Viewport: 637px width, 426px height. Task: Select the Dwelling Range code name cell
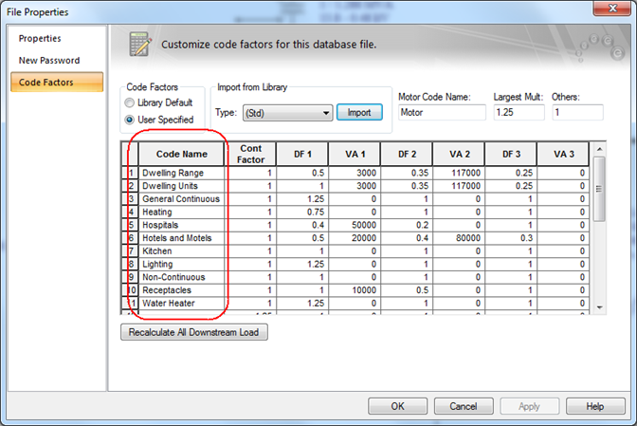click(181, 174)
